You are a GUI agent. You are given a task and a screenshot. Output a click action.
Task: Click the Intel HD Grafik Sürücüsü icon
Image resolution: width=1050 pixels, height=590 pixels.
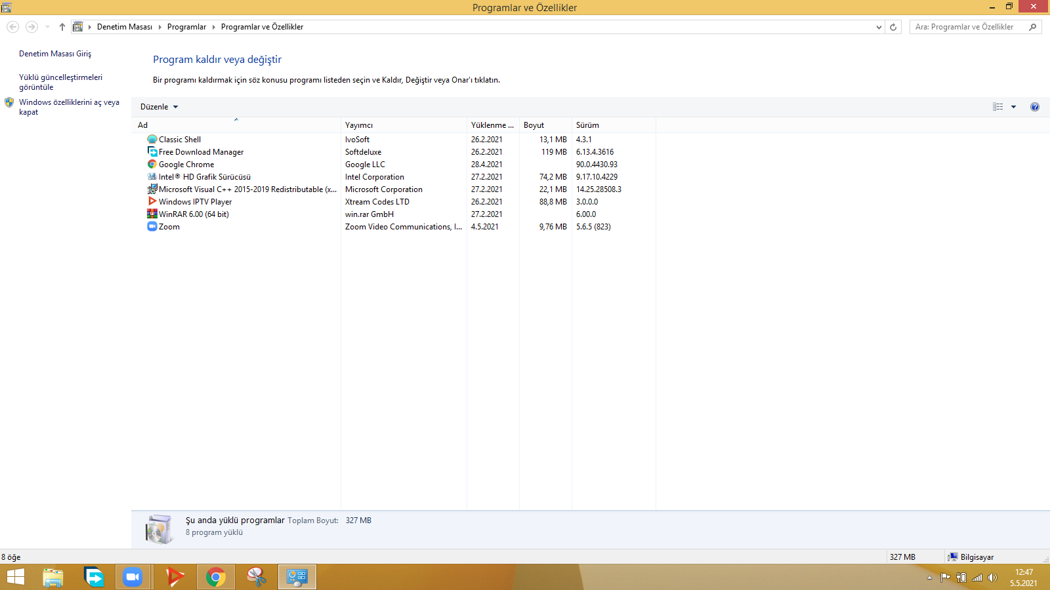click(x=152, y=177)
